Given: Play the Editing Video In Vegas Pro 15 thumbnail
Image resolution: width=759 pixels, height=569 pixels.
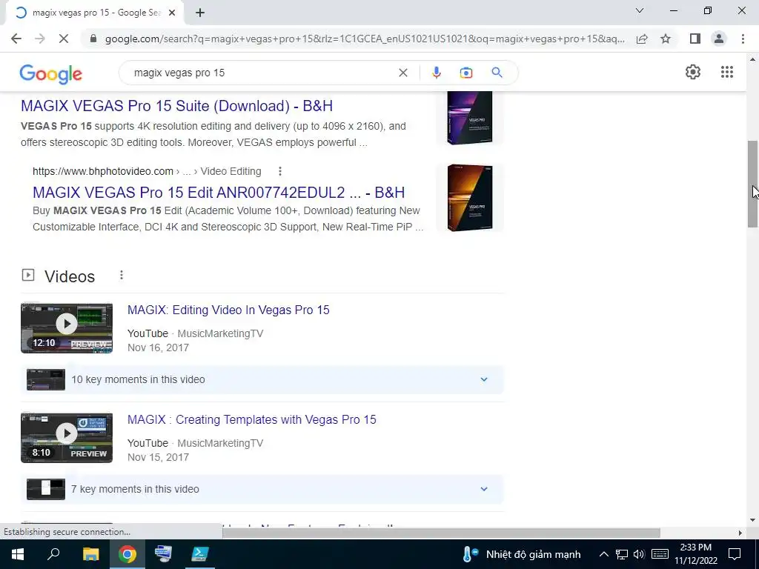Looking at the screenshot, I should click(67, 328).
